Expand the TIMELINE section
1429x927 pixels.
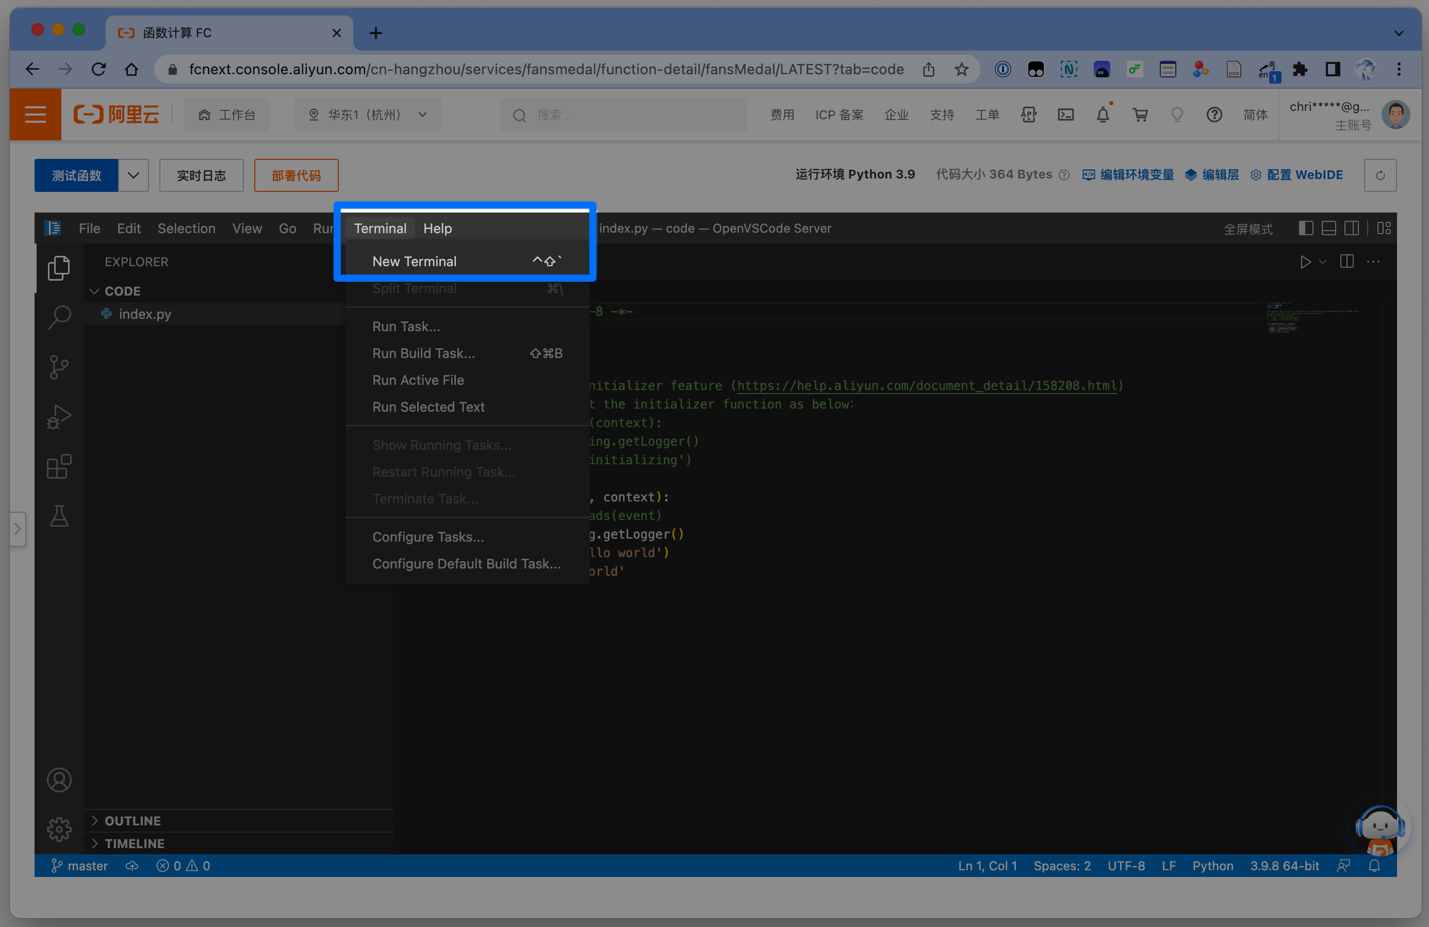[135, 843]
